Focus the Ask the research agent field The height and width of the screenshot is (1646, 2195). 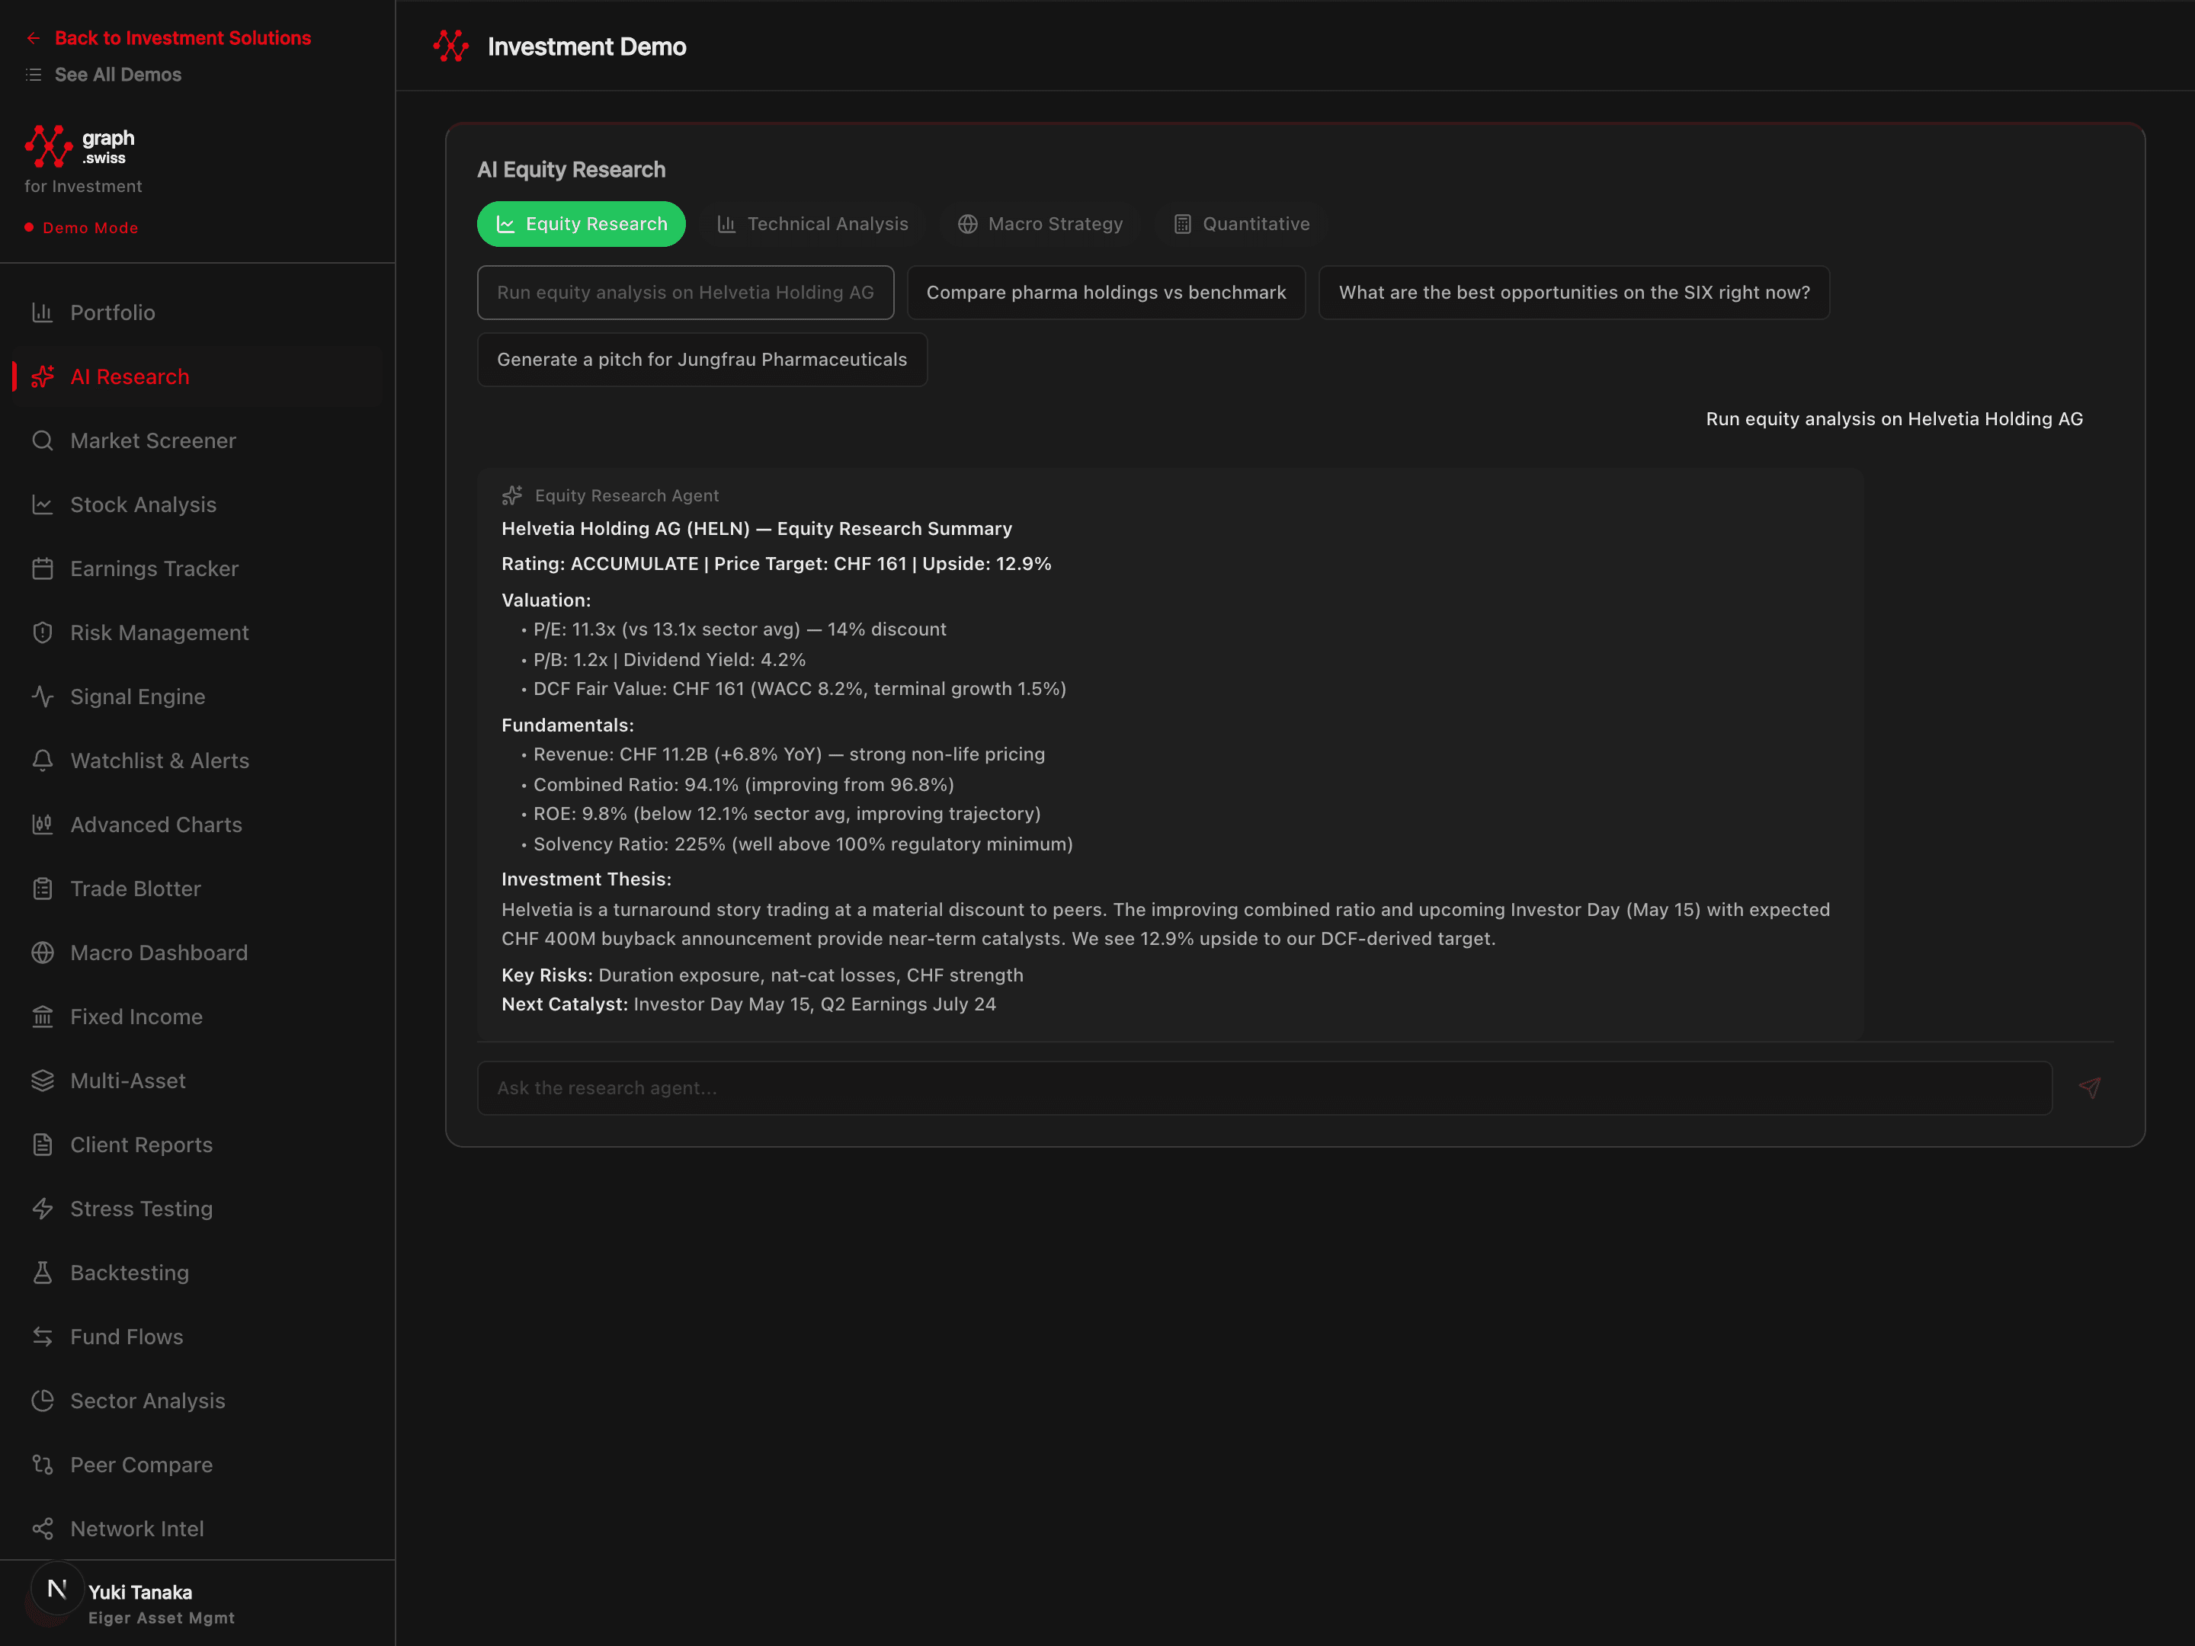1264,1088
